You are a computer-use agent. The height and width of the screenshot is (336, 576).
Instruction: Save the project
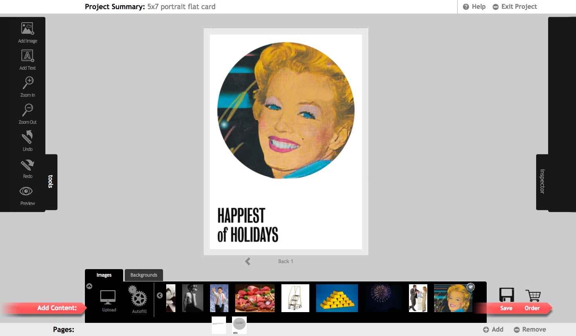506,299
